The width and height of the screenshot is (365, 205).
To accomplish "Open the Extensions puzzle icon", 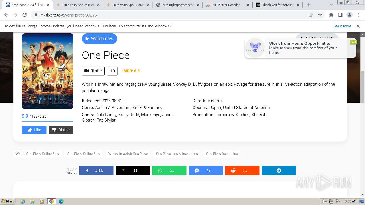I will 331,15.
